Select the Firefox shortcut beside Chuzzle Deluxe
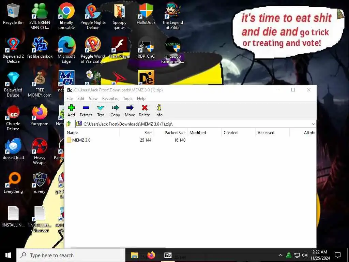 (x=40, y=115)
